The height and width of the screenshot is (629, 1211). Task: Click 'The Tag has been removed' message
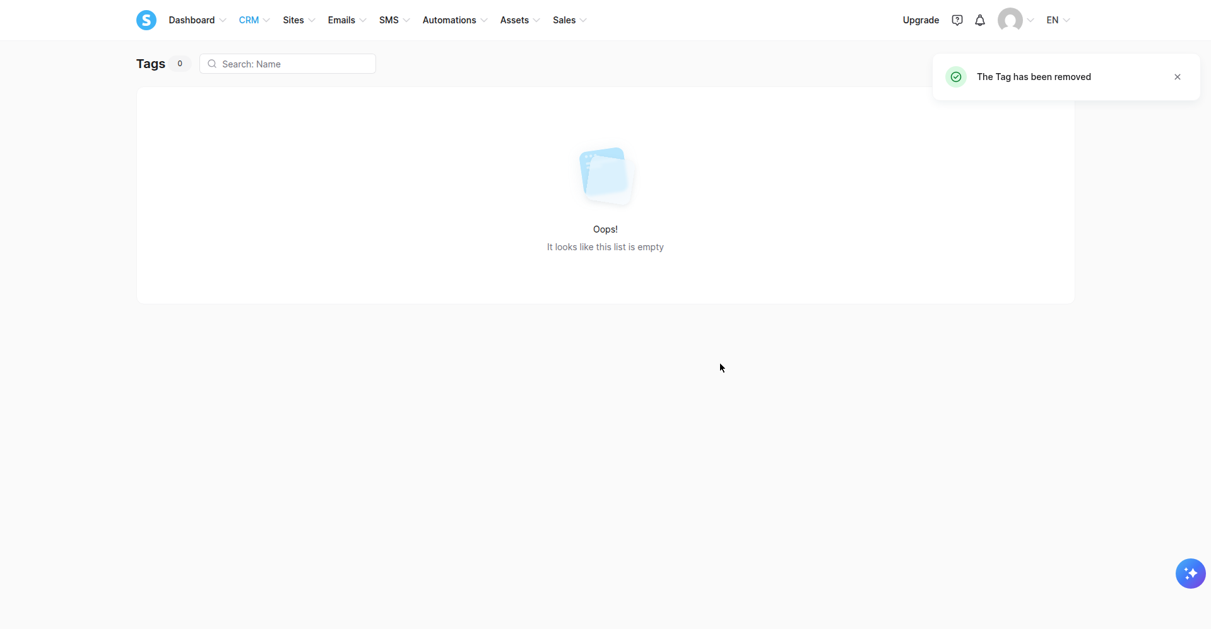[x=1034, y=77]
